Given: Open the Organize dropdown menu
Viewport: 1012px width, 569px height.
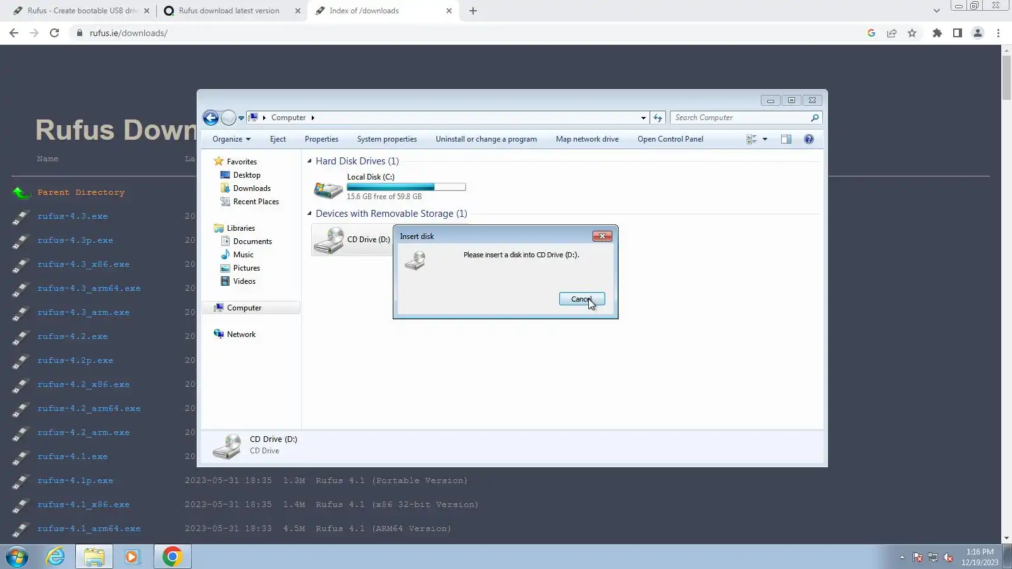Looking at the screenshot, I should pos(231,139).
